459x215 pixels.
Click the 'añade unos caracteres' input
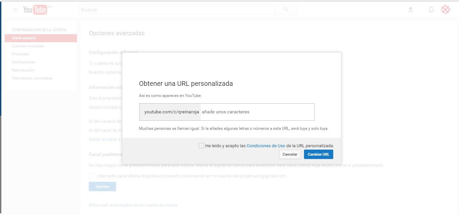pos(258,112)
